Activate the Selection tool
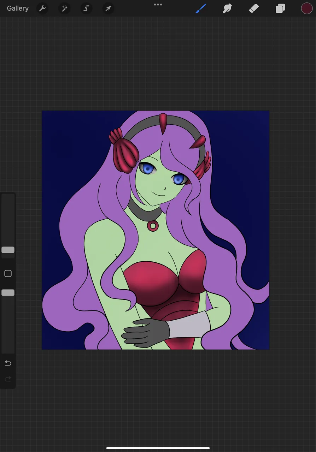The height and width of the screenshot is (452, 316). (x=86, y=8)
